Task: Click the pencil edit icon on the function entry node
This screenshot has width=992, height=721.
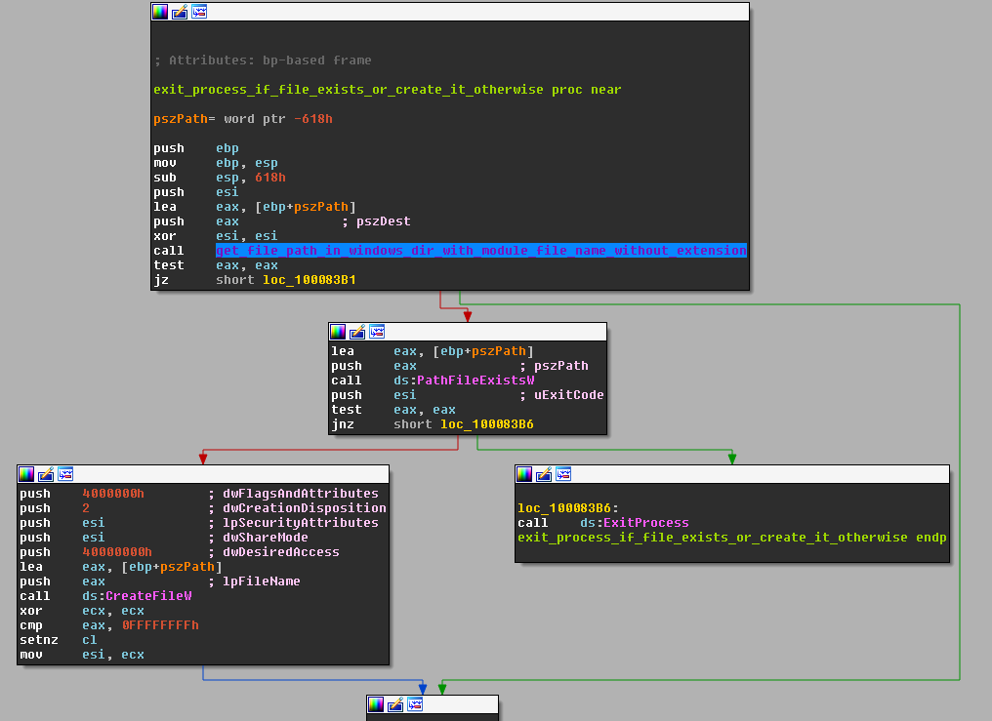Action: [180, 12]
